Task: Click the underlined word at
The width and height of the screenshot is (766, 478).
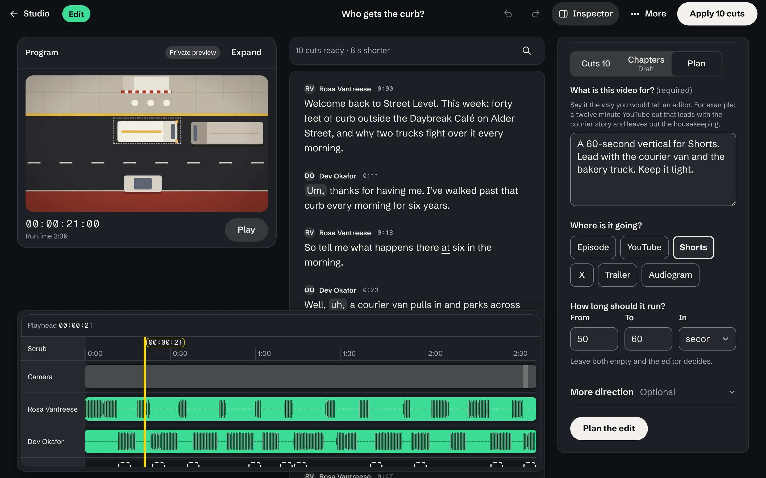Action: coord(445,247)
